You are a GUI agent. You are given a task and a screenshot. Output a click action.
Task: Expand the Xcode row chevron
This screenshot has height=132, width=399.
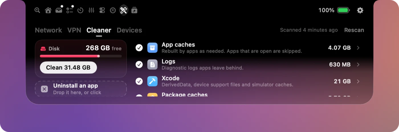[x=358, y=81]
